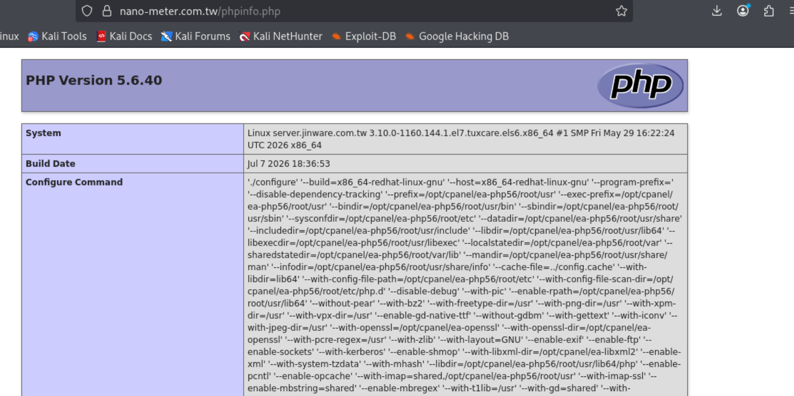
Task: Open the Extensions panel
Action: 769,11
